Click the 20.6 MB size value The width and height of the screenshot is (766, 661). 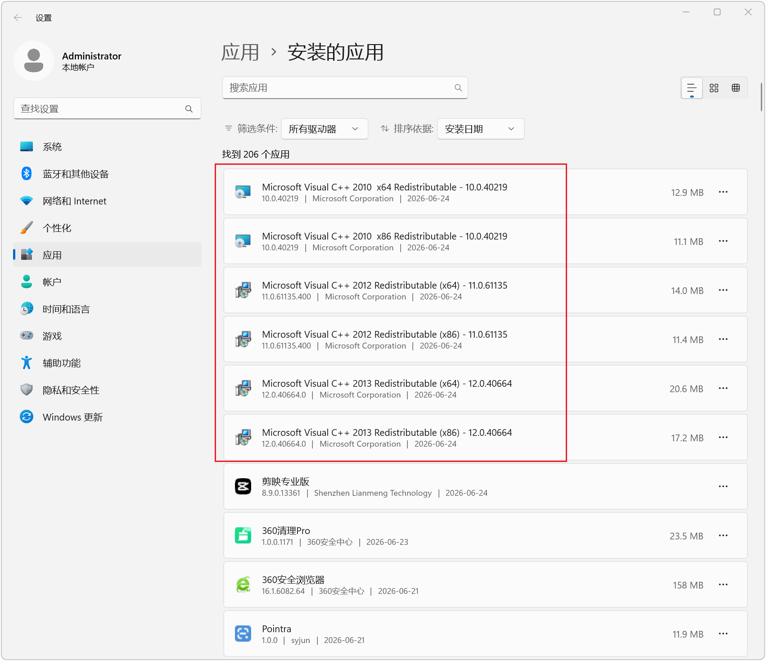coord(686,389)
